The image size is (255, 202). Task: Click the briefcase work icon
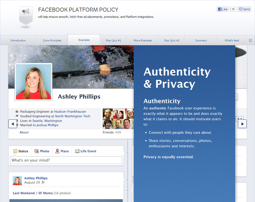[x=17, y=112]
